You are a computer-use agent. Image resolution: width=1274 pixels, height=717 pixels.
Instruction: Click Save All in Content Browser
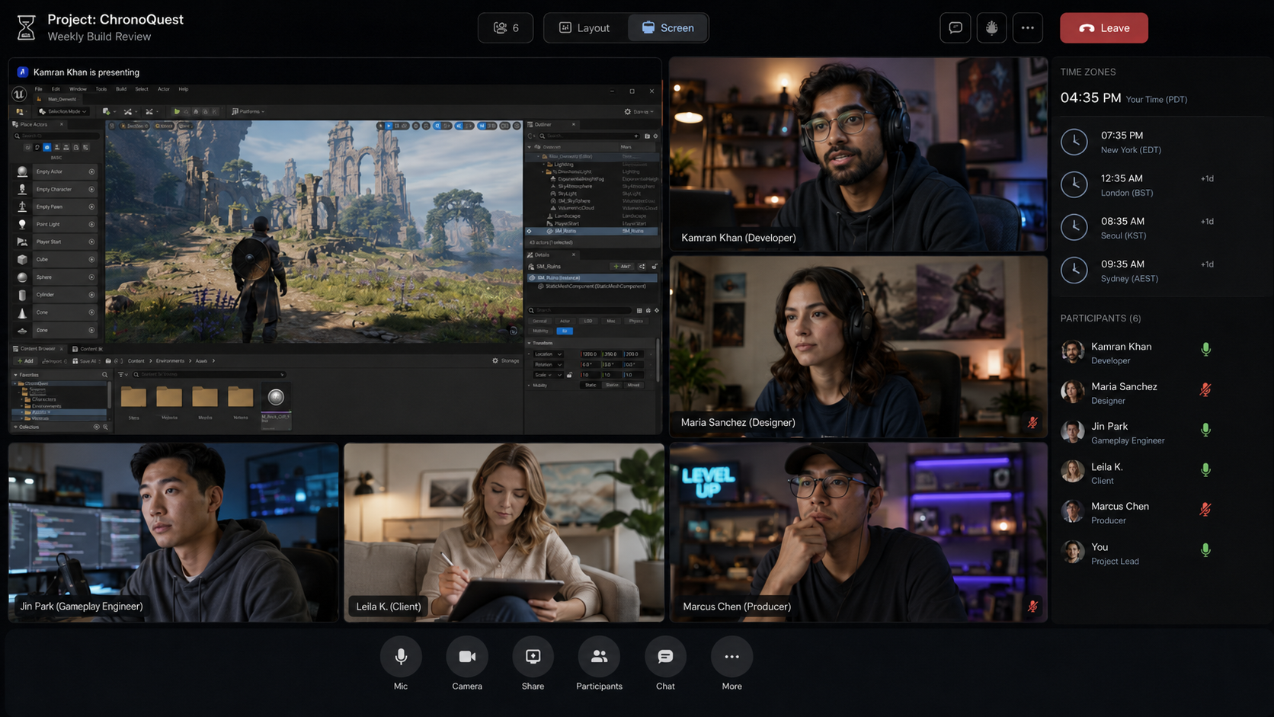click(85, 361)
